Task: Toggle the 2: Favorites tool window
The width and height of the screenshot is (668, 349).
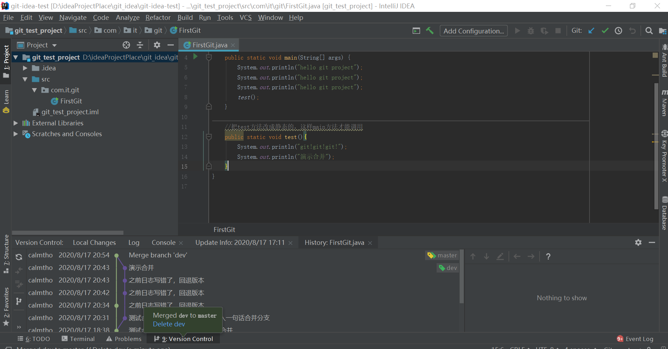Action: click(x=6, y=307)
